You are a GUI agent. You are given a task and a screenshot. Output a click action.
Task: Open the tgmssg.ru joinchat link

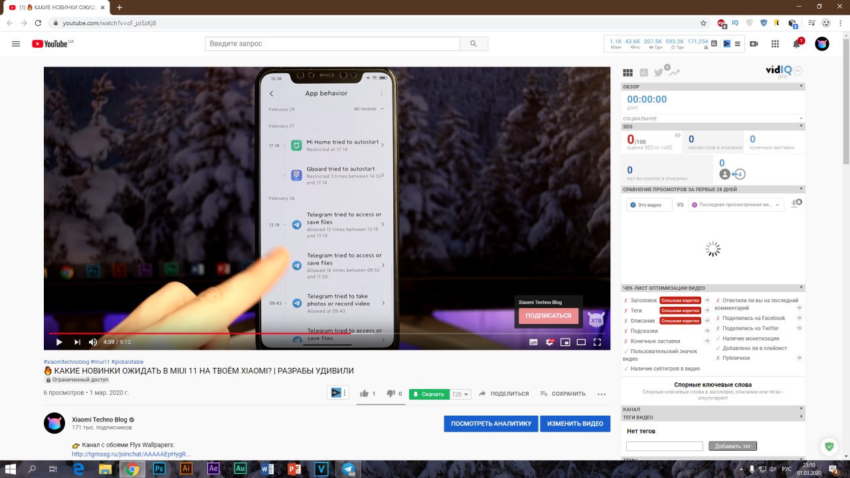click(131, 454)
